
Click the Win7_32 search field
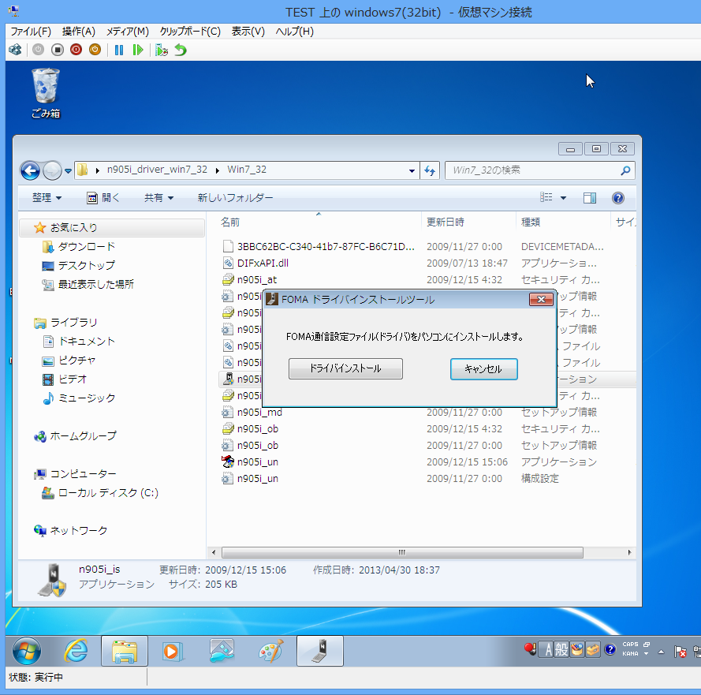[x=532, y=170]
